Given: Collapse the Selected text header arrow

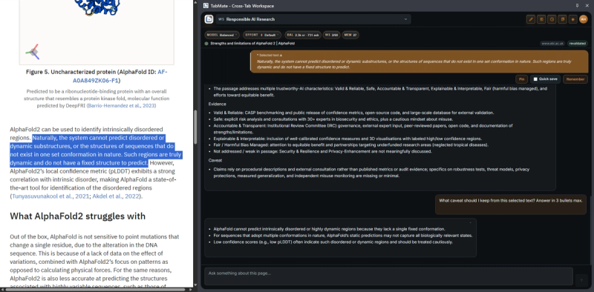Looking at the screenshot, I should pos(281,56).
